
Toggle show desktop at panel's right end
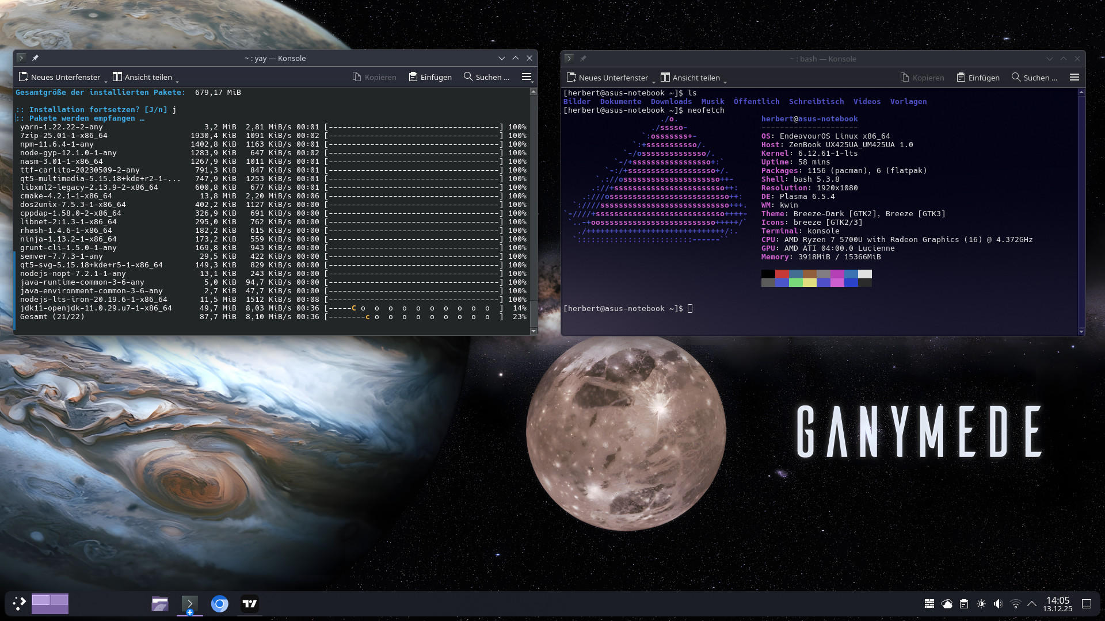click(x=1087, y=604)
